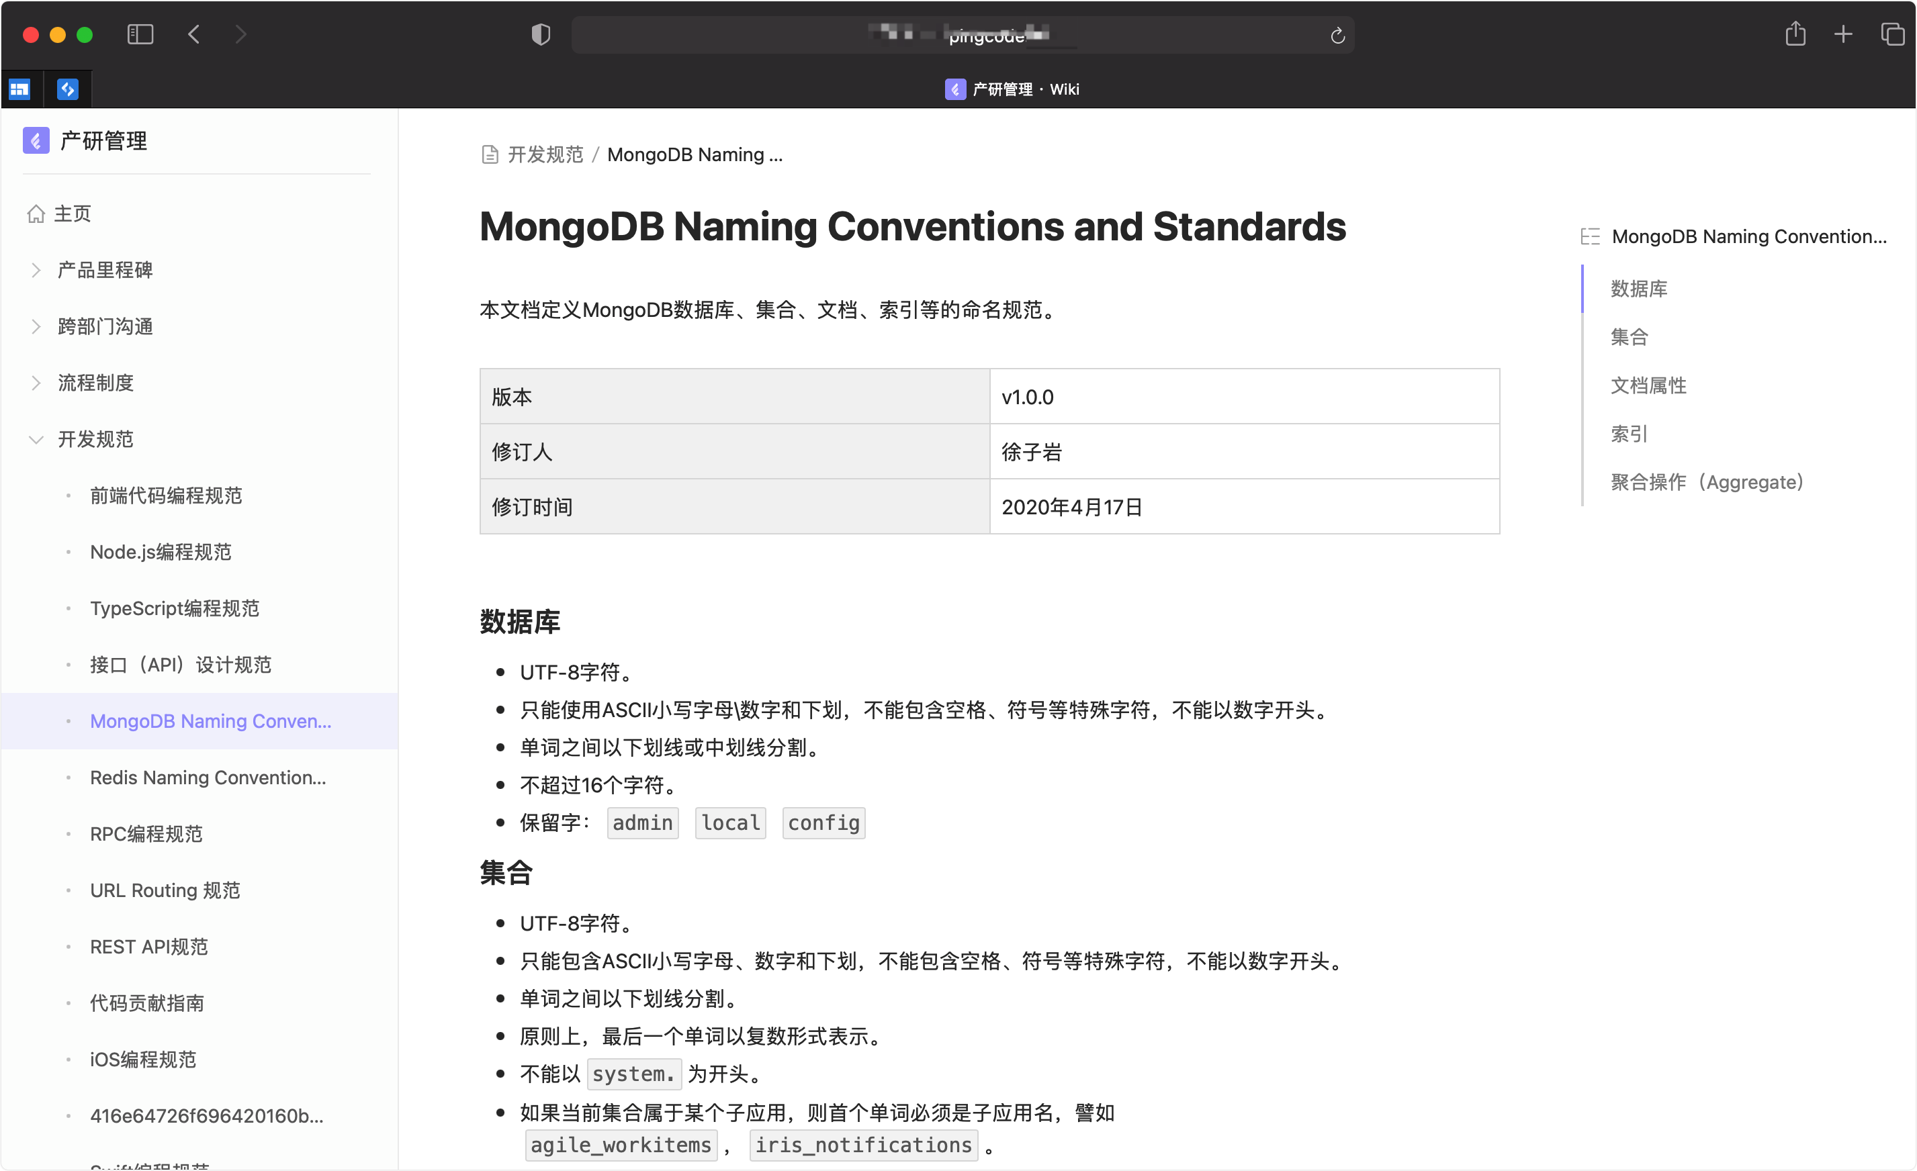Viewport: 1917px width, 1171px height.
Task: Click the system. code tag
Action: tap(634, 1074)
